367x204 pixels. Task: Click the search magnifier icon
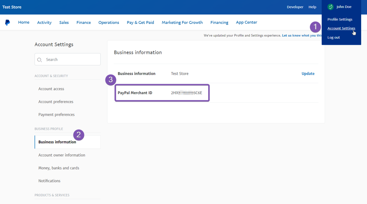tap(39, 60)
